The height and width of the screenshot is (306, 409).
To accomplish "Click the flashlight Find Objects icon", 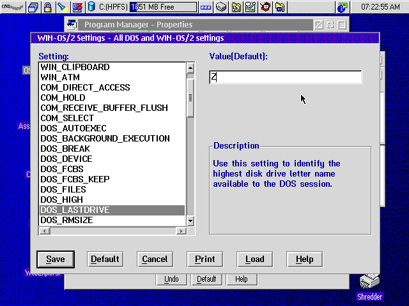I will [63, 7].
